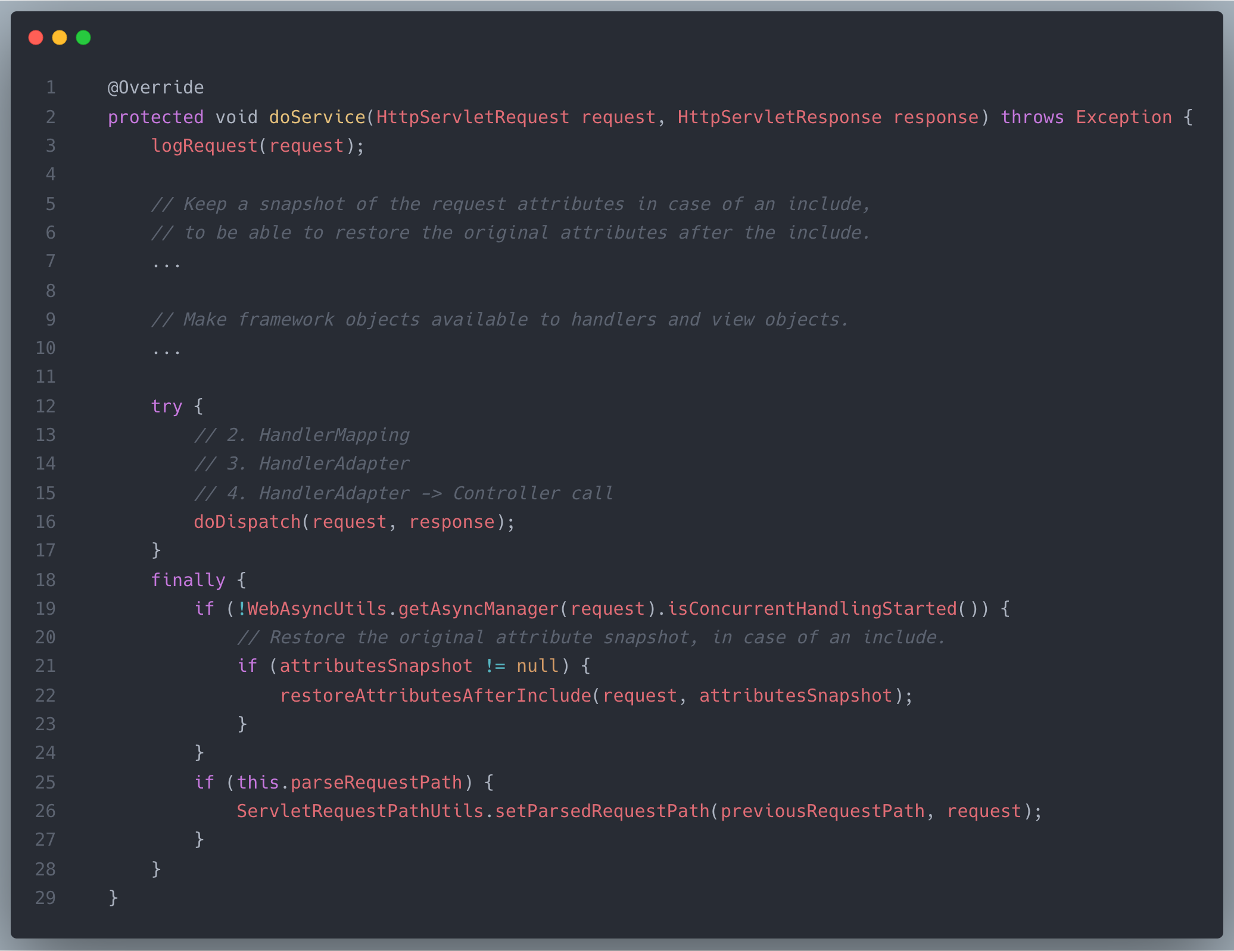Click the 'protected' keyword
This screenshot has height=951, width=1234.
pyautogui.click(x=155, y=117)
